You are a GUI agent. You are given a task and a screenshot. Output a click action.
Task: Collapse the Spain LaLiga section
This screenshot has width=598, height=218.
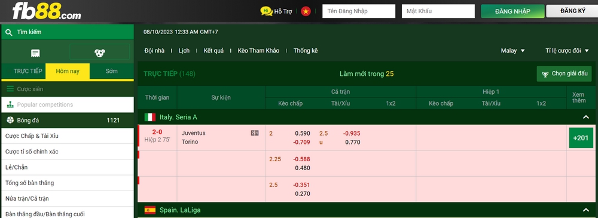pyautogui.click(x=586, y=210)
